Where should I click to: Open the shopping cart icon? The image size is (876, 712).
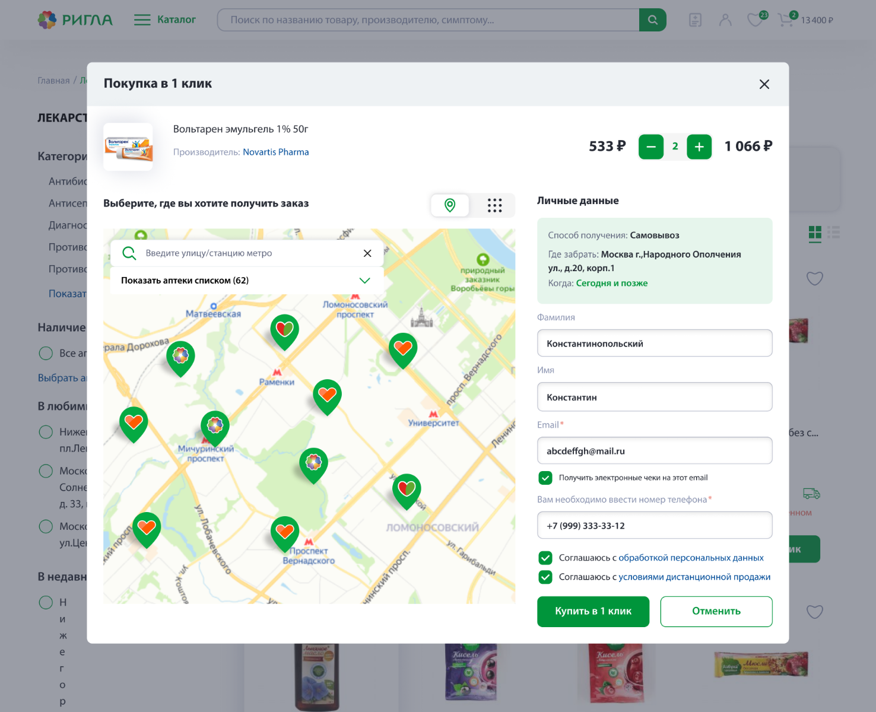(786, 20)
